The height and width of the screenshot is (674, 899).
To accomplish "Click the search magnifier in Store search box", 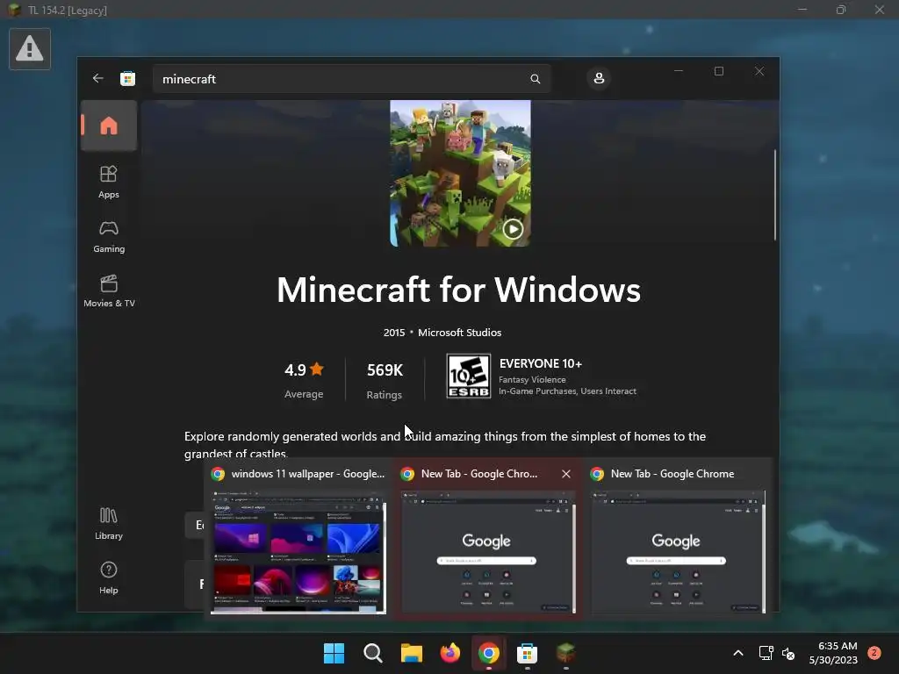I will (535, 79).
